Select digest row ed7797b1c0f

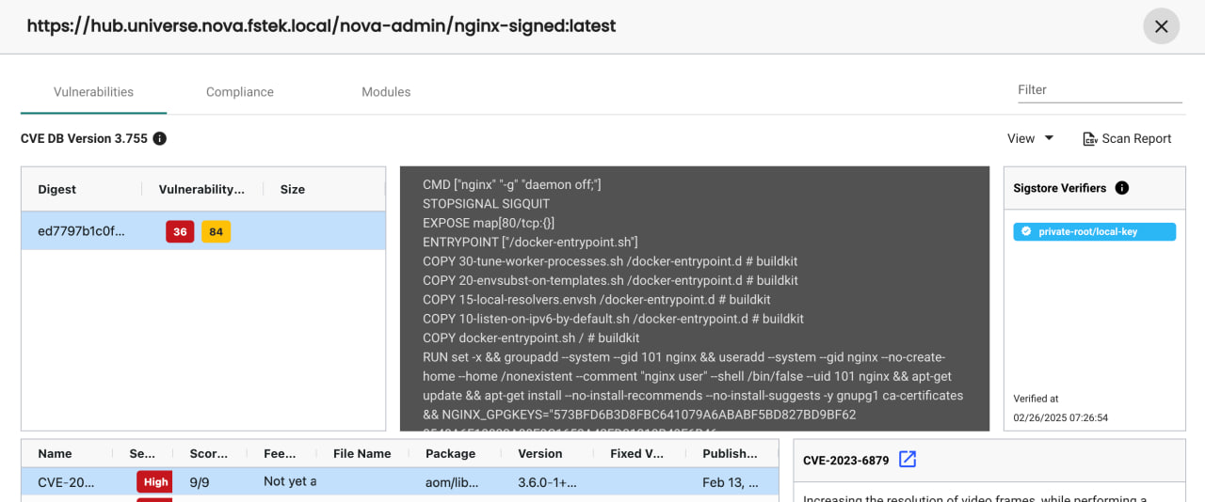pos(203,231)
